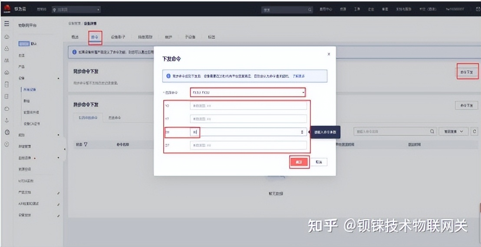The width and height of the screenshot is (481, 247).
Task: Open 支持与服务 in the top bar
Action: [404, 10]
